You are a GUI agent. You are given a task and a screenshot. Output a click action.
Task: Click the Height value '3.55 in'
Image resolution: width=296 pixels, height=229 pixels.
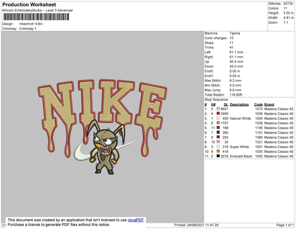pos(288,13)
